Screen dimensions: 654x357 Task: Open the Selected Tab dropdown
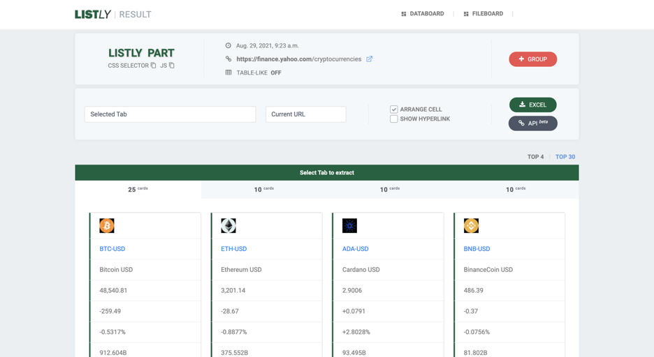[x=170, y=114]
